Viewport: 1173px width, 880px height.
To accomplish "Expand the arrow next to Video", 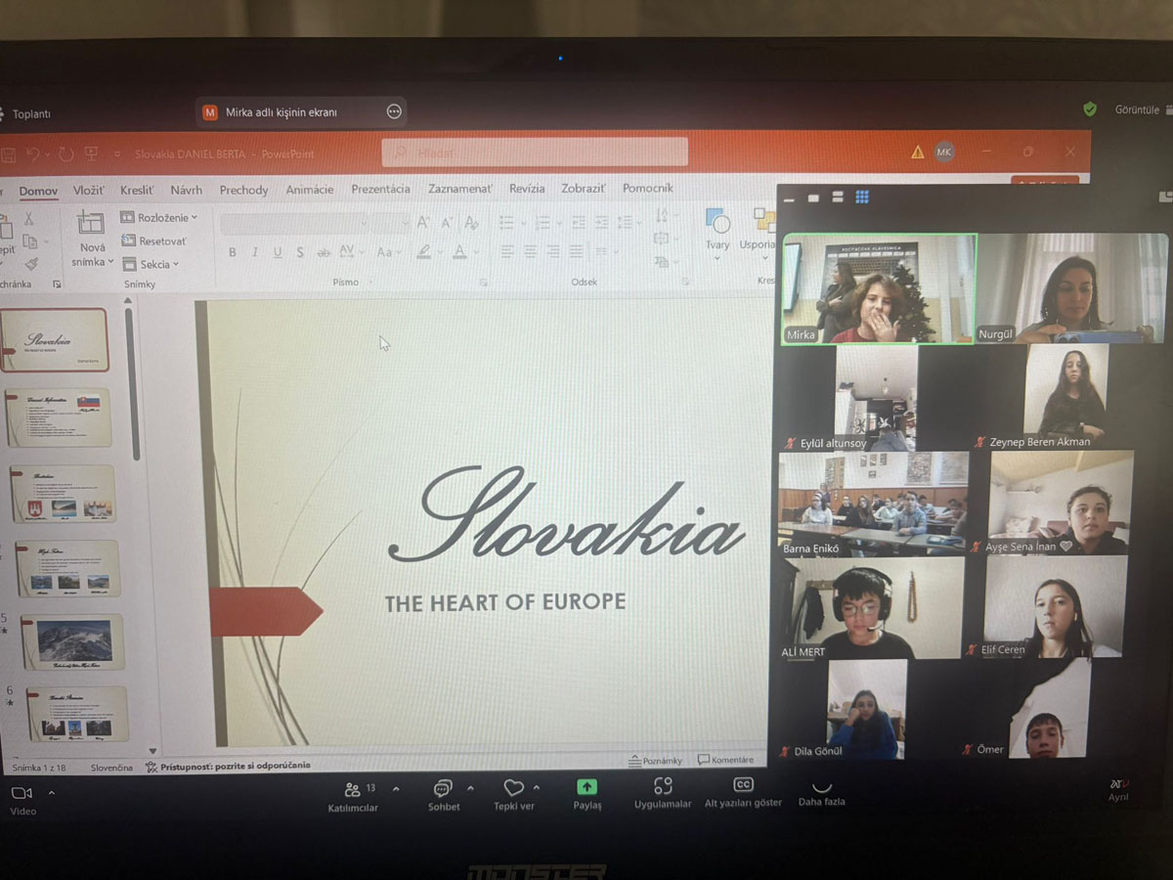I will click(52, 793).
